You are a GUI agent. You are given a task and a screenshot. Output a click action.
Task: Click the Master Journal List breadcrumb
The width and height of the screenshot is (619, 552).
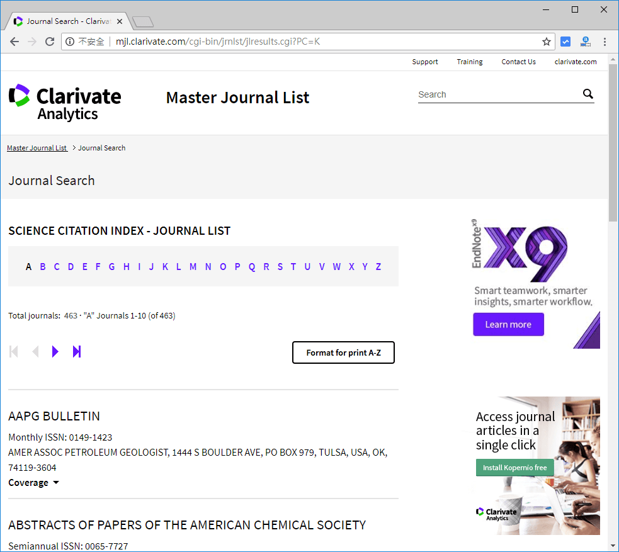[37, 148]
